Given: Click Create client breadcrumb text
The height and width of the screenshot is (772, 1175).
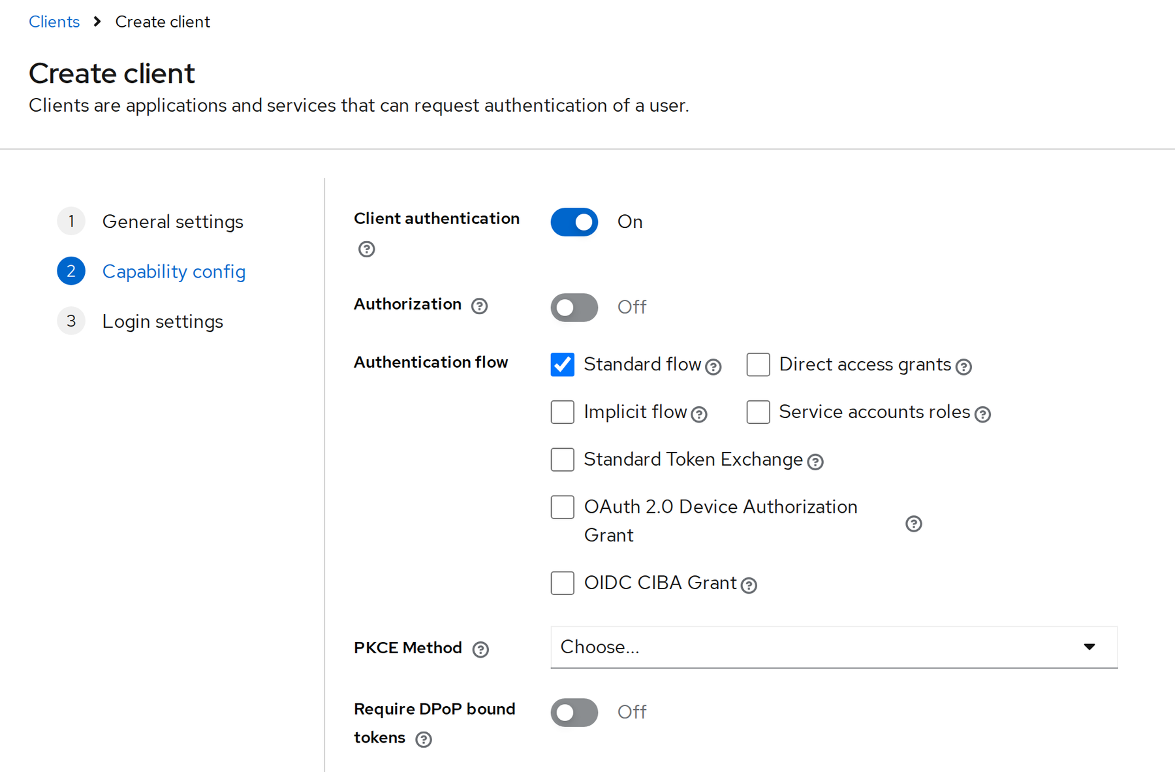Looking at the screenshot, I should [163, 22].
